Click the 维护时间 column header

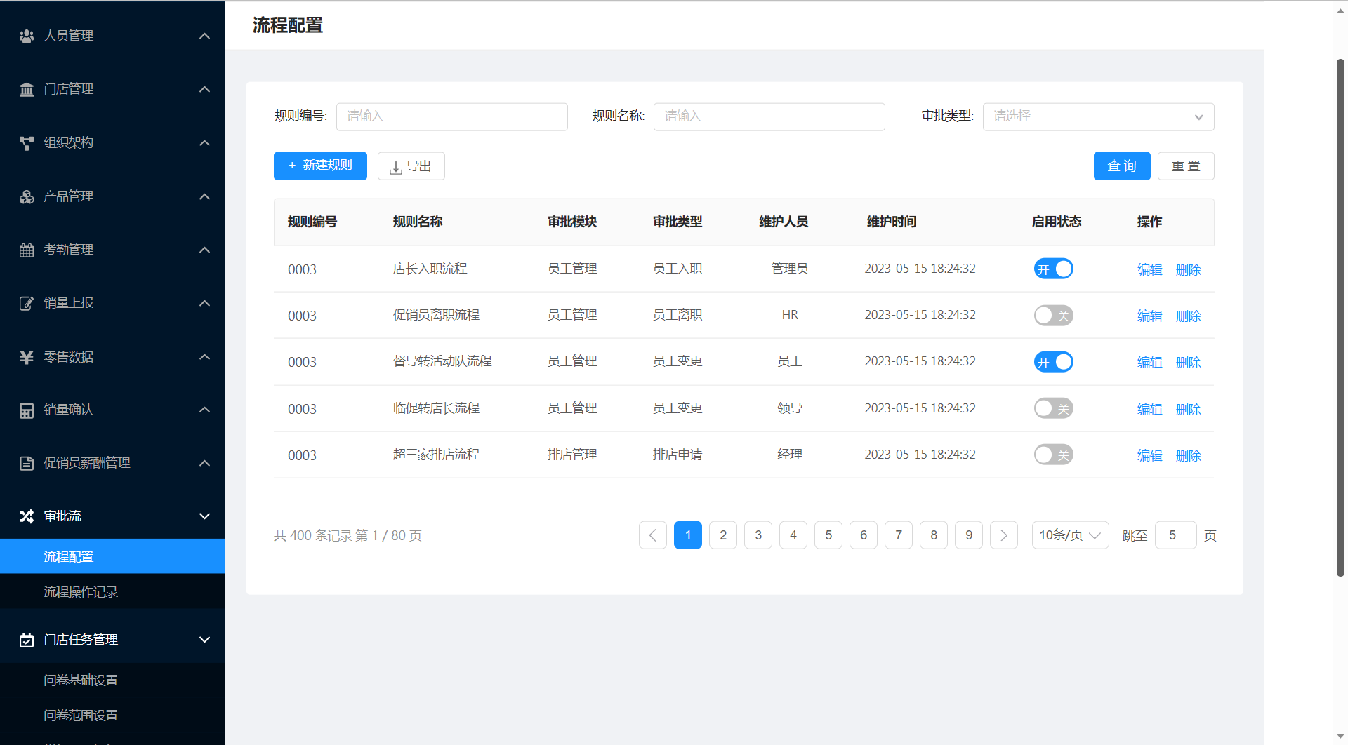tap(891, 222)
